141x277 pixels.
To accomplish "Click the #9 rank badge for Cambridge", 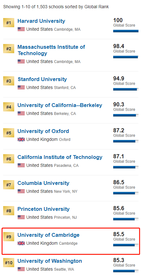I will pyautogui.click(x=9, y=237).
